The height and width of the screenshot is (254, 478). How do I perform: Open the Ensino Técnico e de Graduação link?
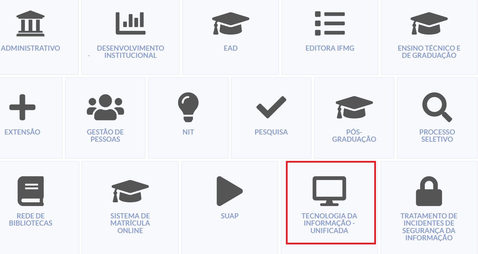click(x=429, y=52)
